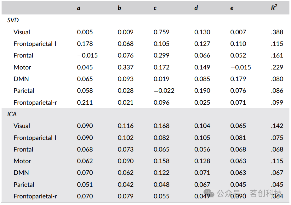Select column header "a"
Image resolution: width=291 pixels, height=205 pixels.
(78, 8)
